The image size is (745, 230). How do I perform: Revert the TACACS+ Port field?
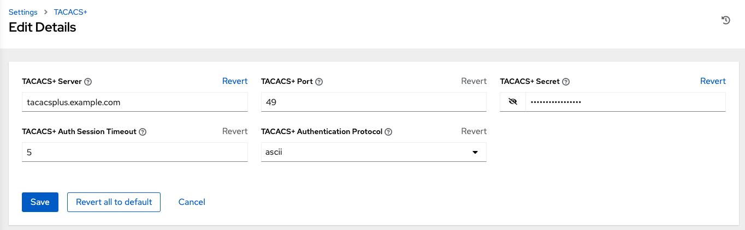(474, 81)
